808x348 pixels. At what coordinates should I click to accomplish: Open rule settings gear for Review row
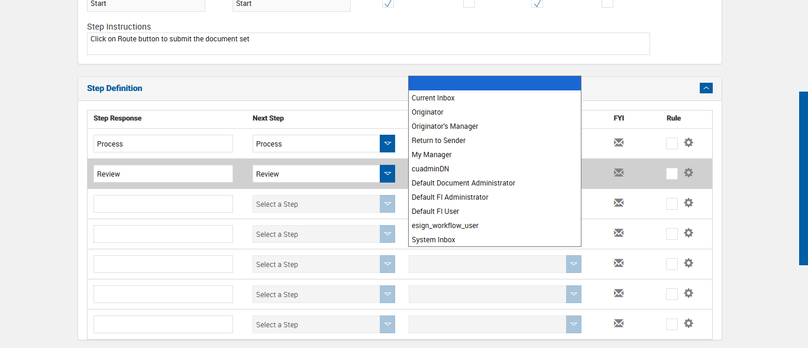[689, 173]
